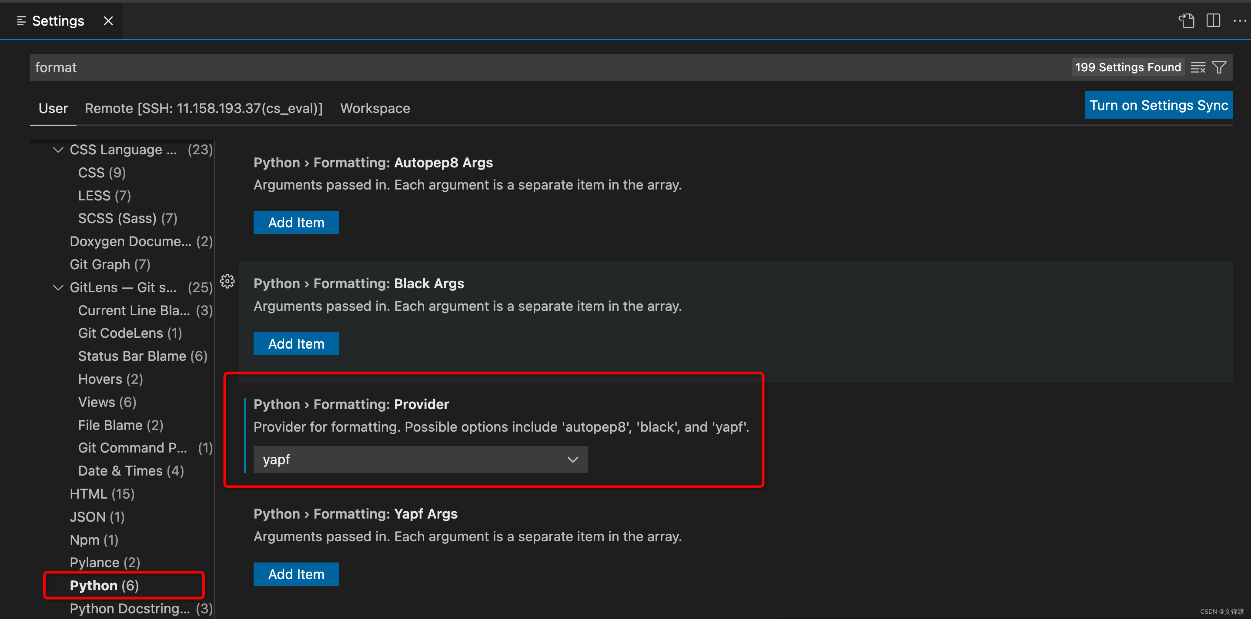Select the User settings tab

[x=53, y=108]
